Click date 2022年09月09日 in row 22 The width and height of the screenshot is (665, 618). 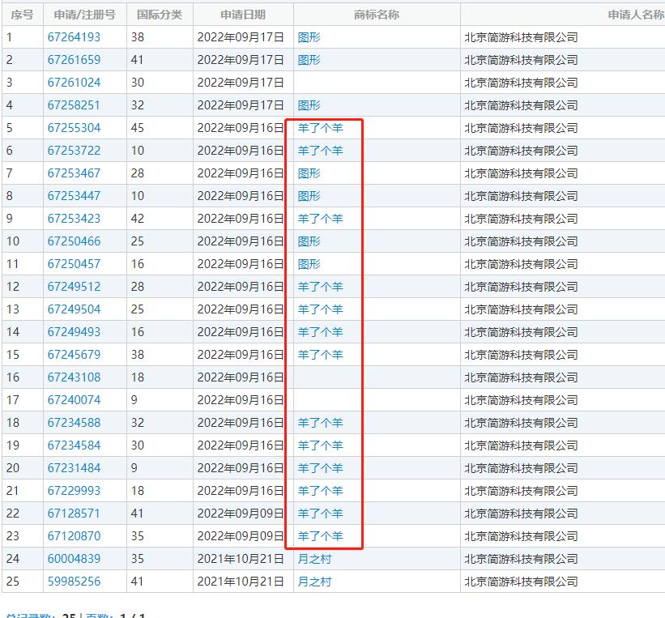(240, 514)
